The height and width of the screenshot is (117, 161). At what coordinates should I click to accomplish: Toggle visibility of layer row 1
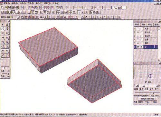tap(138, 29)
